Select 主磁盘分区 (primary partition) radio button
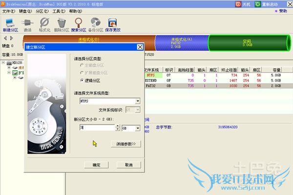The height and width of the screenshot is (195, 293). pyautogui.click(x=82, y=65)
